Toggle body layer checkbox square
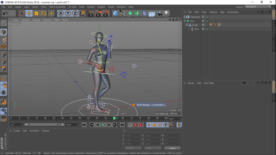 coord(203,25)
